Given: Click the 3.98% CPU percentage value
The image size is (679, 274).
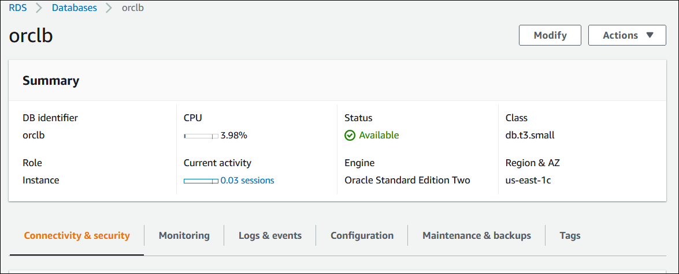Looking at the screenshot, I should coord(234,136).
